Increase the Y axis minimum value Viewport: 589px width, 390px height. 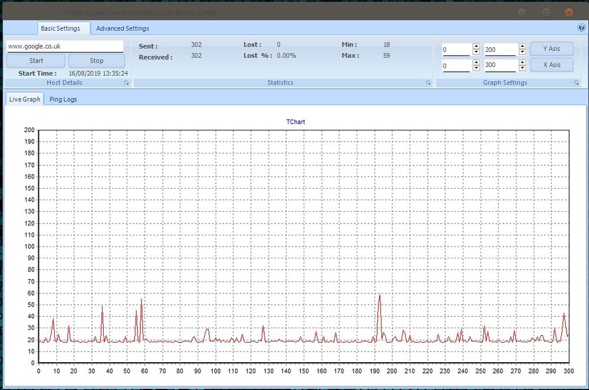point(476,47)
